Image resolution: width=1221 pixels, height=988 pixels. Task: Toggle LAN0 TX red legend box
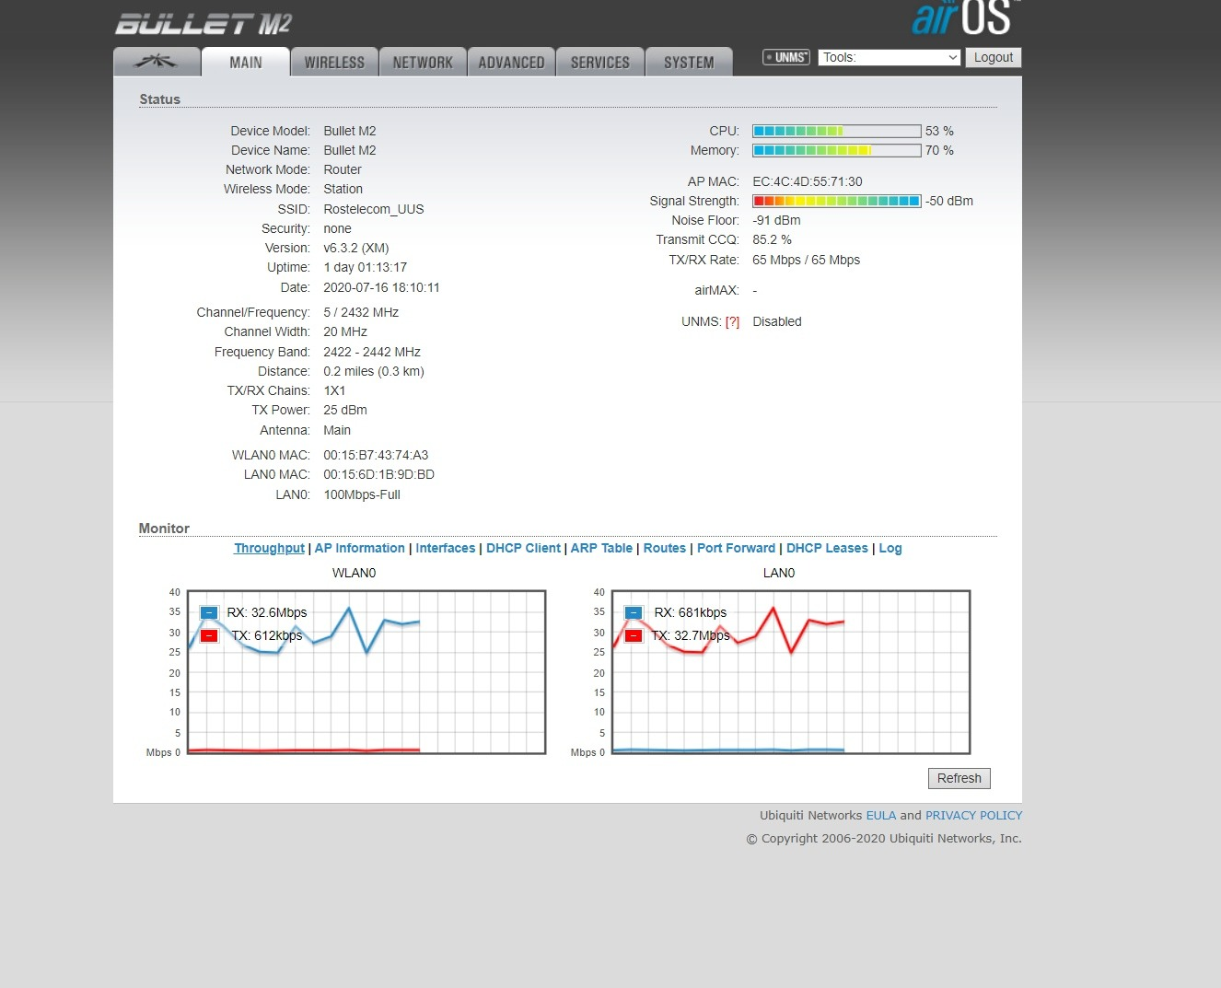(634, 635)
